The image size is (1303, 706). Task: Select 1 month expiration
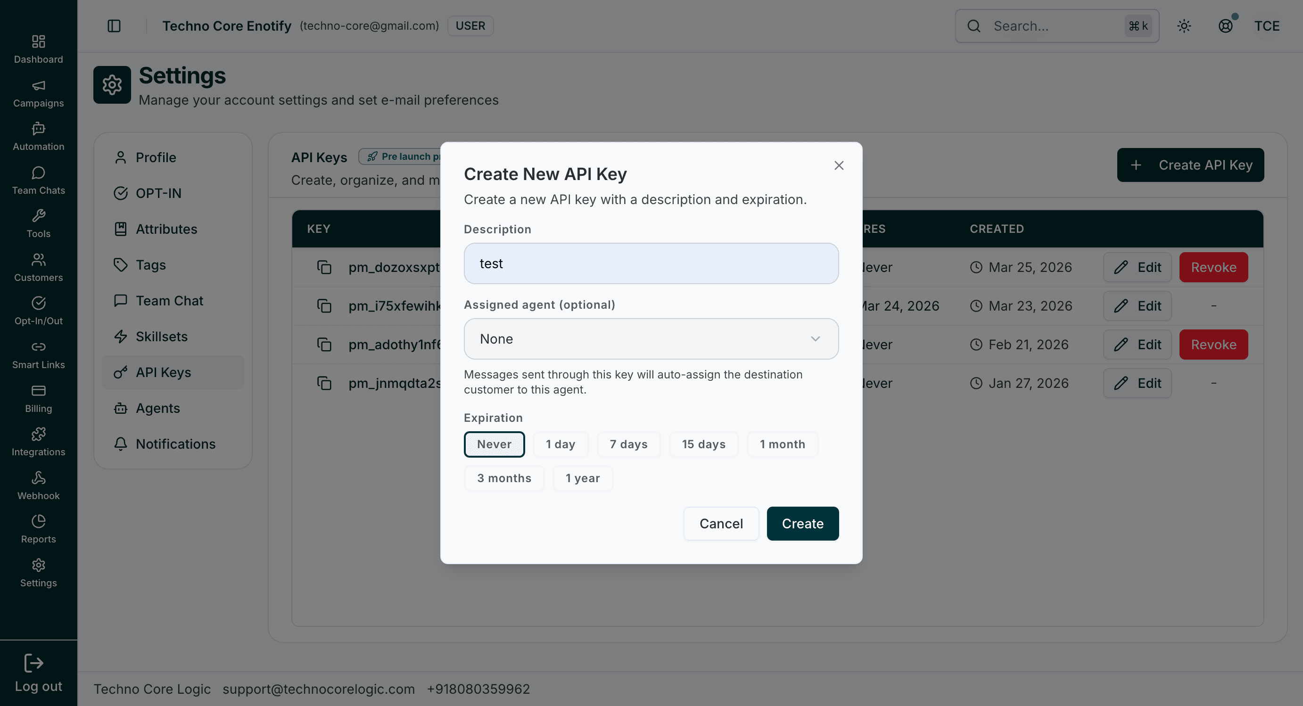783,444
